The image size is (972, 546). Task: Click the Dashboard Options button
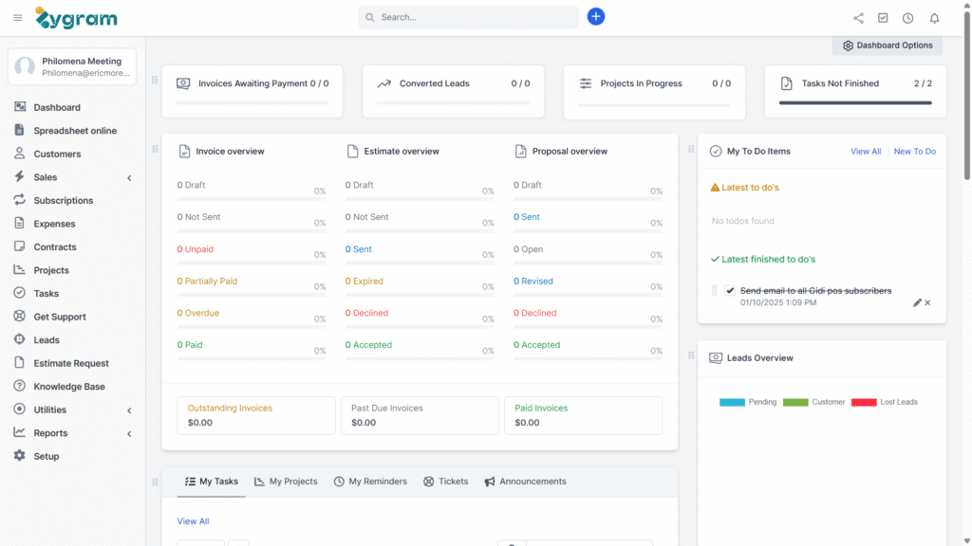[888, 45]
